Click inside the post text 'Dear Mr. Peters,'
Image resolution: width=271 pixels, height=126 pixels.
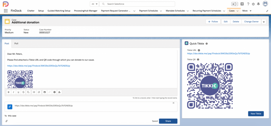click(x=15, y=54)
